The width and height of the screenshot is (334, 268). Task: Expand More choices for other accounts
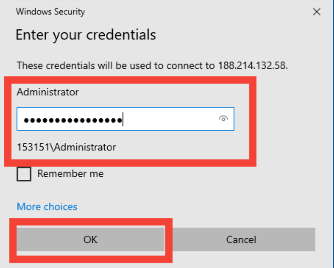(x=47, y=207)
